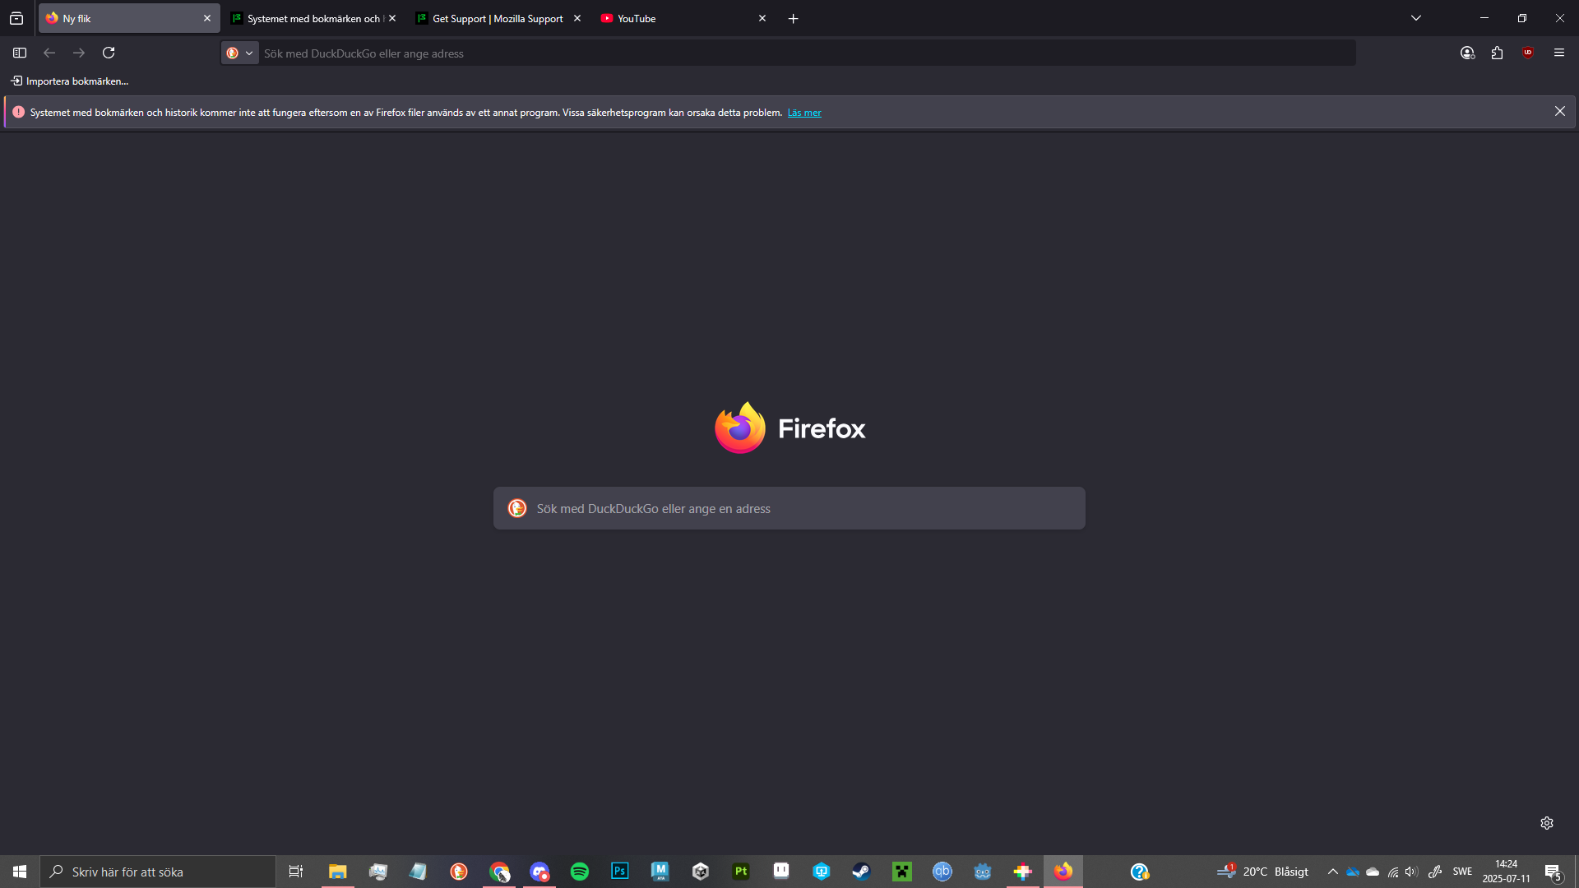Screen dimensions: 1579x888
Task: Open qBittorrent from the taskbar
Action: coord(942,872)
